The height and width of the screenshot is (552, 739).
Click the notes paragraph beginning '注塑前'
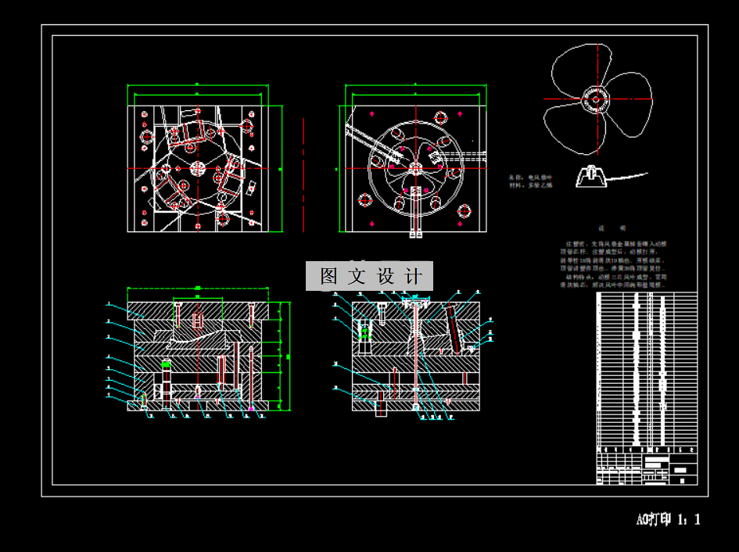click(x=613, y=264)
